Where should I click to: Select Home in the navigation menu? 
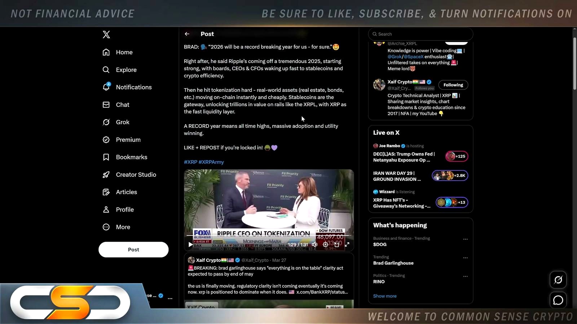point(124,52)
